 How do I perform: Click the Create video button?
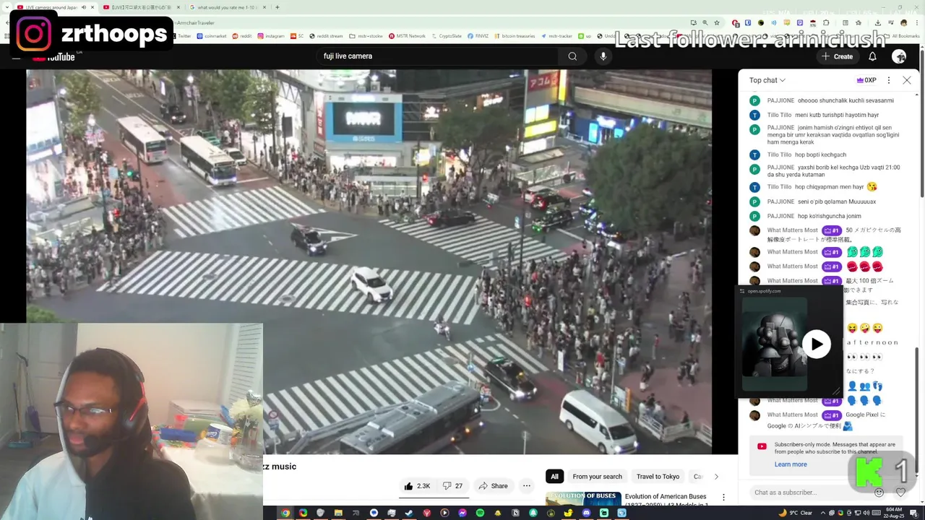(x=837, y=56)
